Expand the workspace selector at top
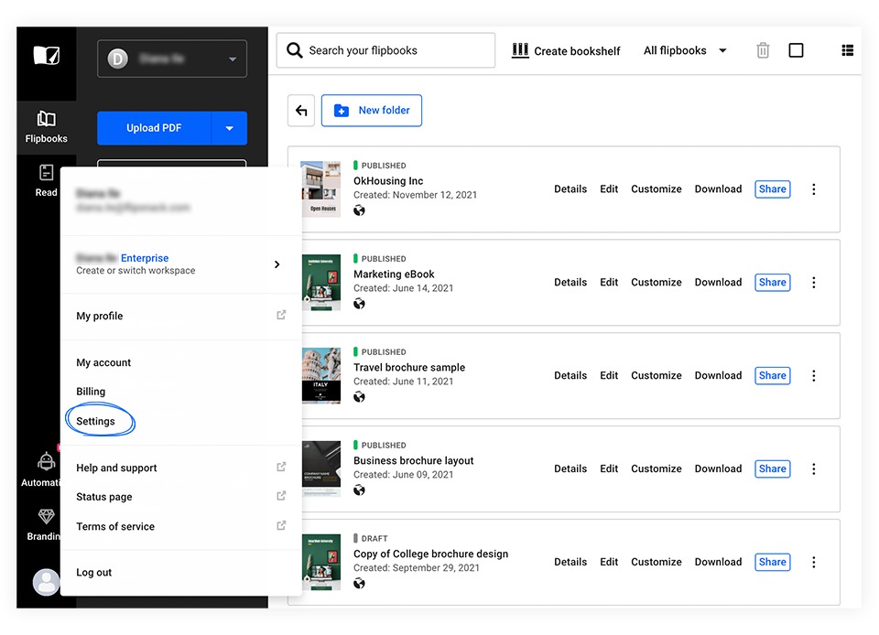 (x=172, y=59)
